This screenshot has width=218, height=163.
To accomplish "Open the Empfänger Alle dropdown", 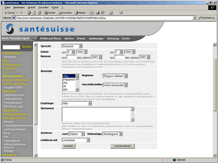I will pyautogui.click(x=77, y=103).
